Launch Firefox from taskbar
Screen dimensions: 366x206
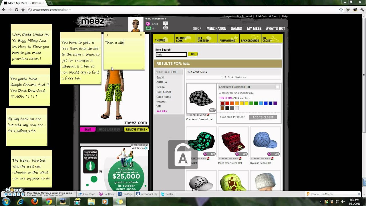click(x=35, y=202)
